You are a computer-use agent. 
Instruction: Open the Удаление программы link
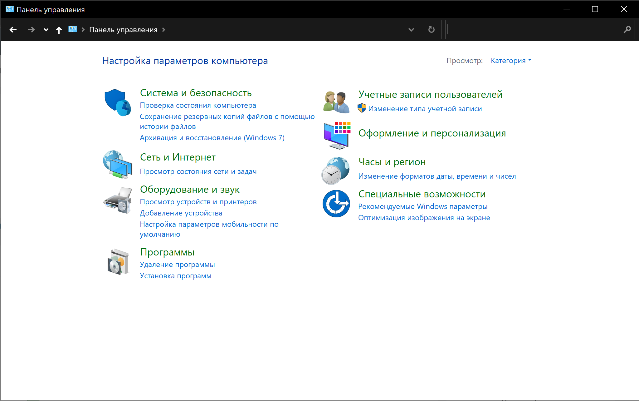point(177,265)
